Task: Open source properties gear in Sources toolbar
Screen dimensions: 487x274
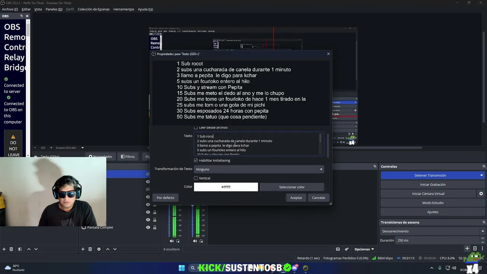Action: pyautogui.click(x=99, y=249)
